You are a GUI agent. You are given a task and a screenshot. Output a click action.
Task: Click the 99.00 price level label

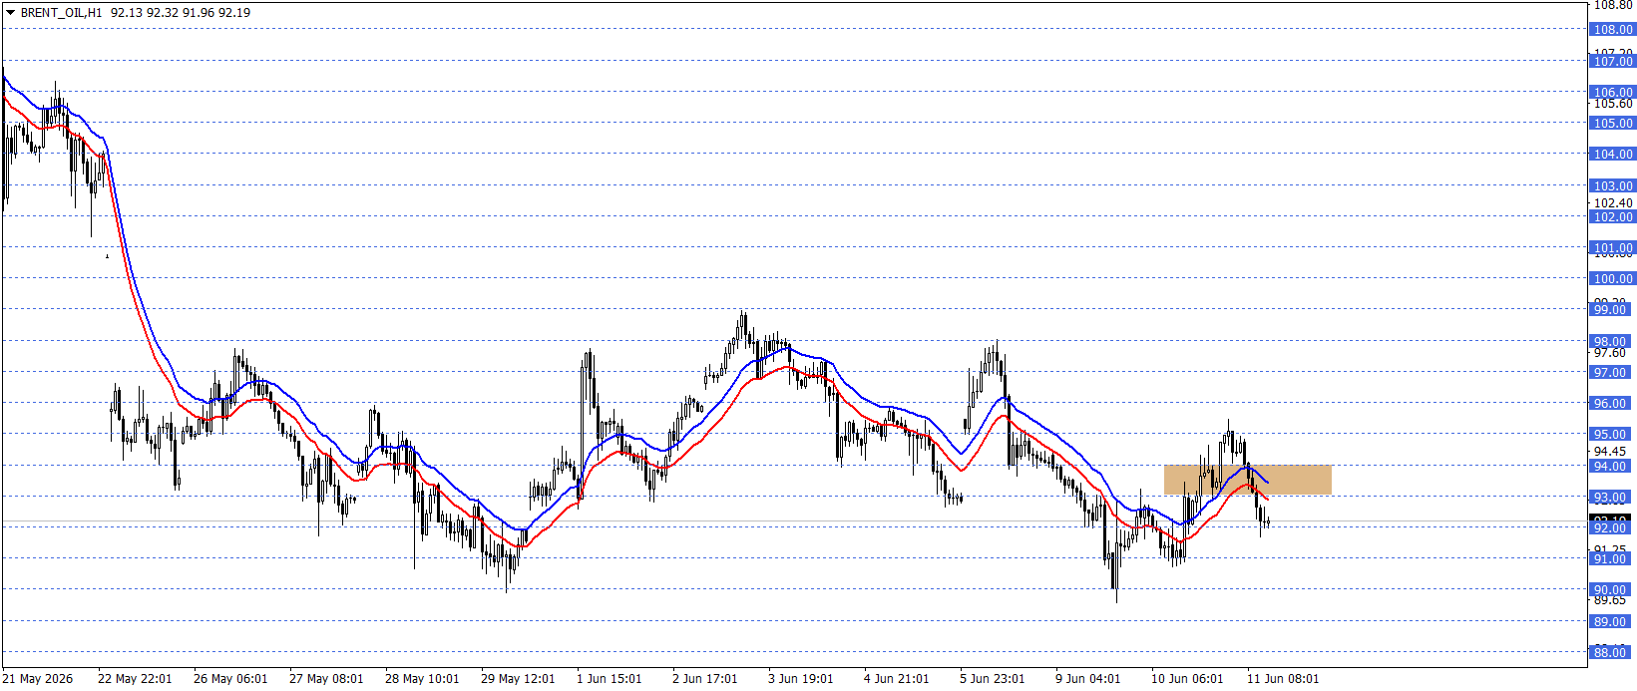(1611, 310)
